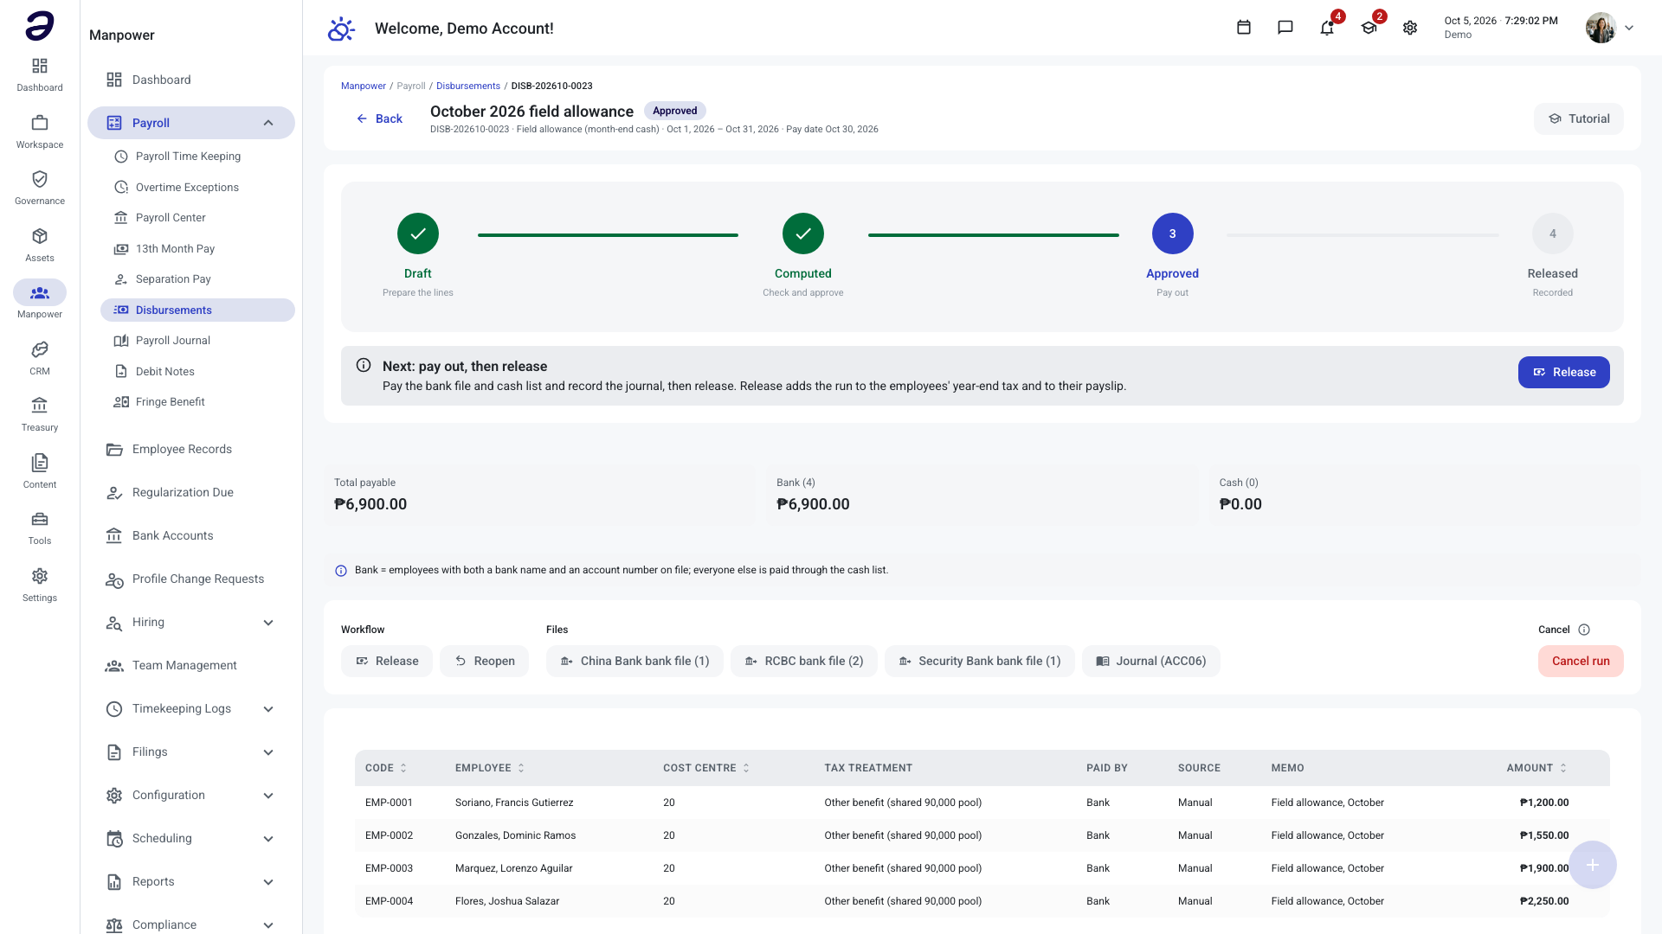Open Workspace in the left rail
This screenshot has height=934, width=1662.
click(x=40, y=131)
